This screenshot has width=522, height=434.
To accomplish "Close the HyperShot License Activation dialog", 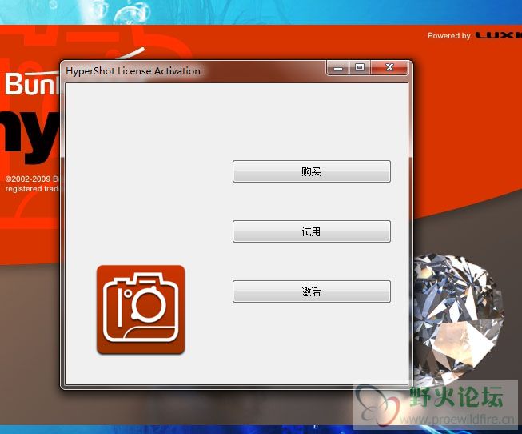I will click(x=389, y=68).
